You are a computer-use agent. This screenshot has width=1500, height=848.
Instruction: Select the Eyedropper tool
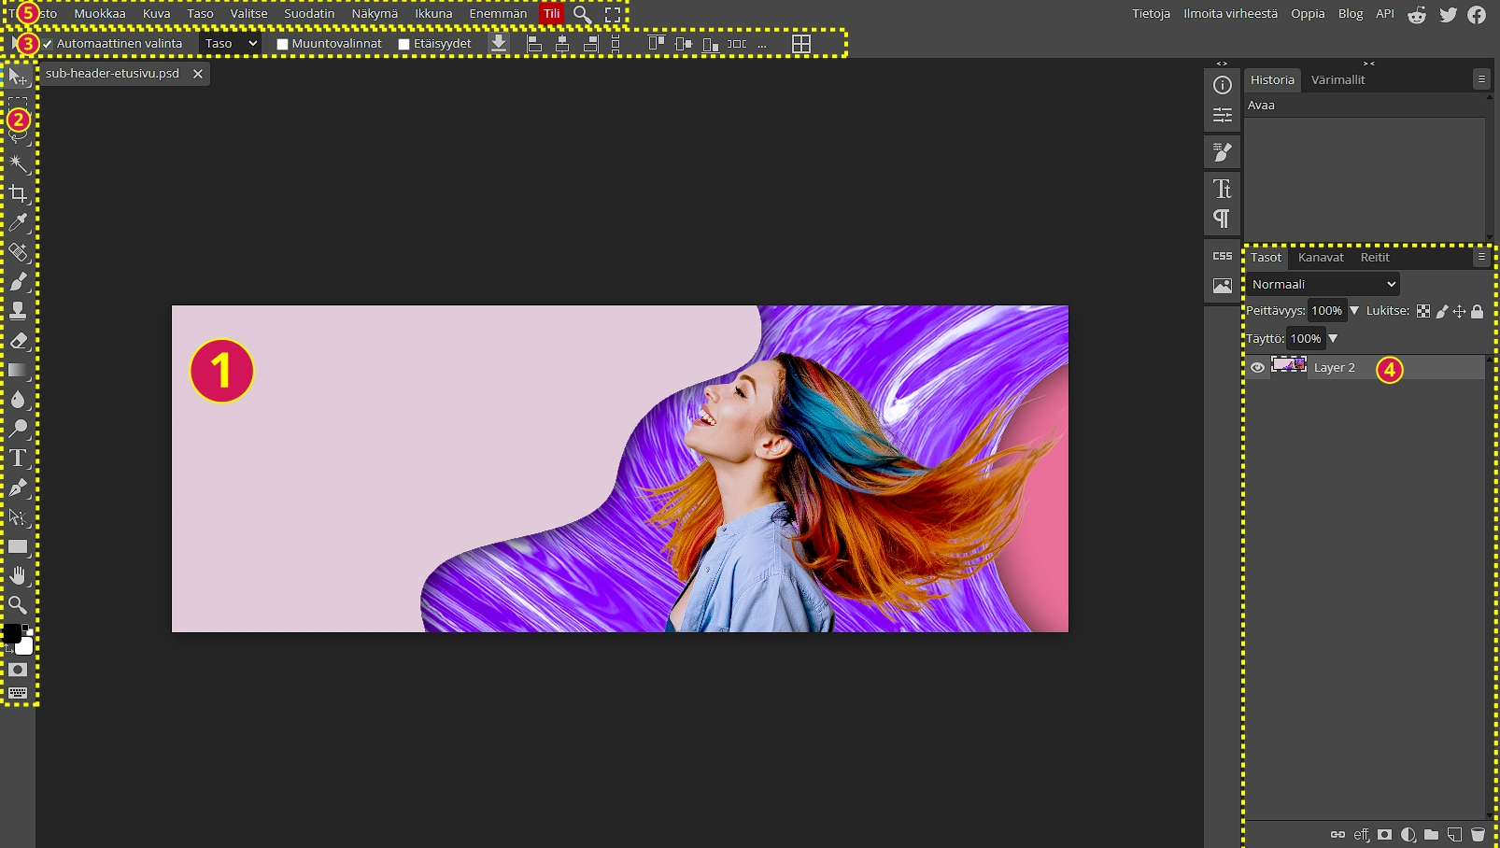tap(18, 223)
